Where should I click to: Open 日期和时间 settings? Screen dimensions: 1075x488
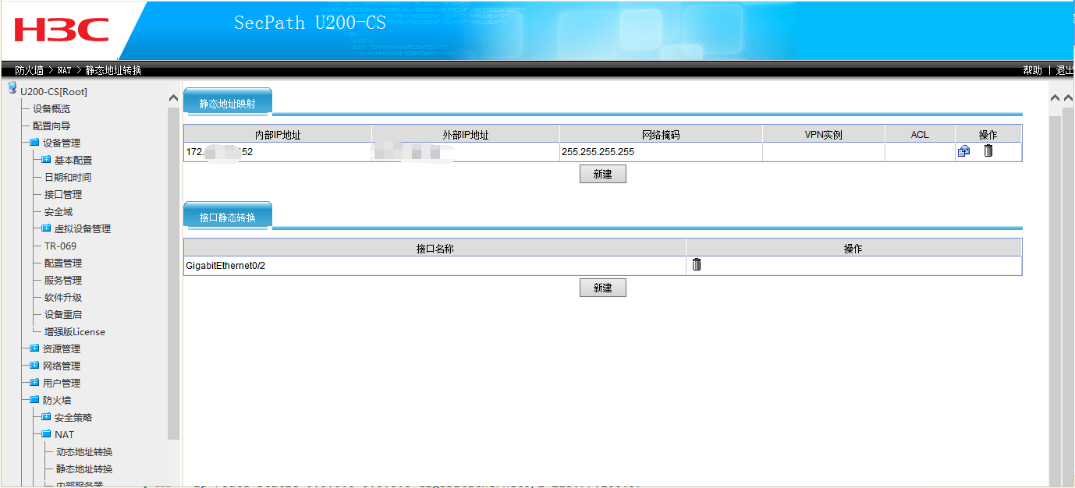pos(68,177)
